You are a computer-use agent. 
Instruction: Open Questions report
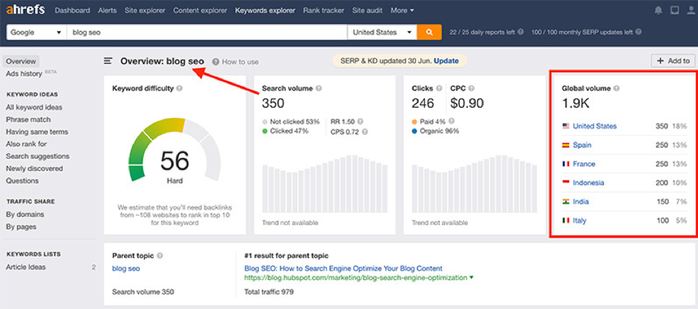point(23,181)
